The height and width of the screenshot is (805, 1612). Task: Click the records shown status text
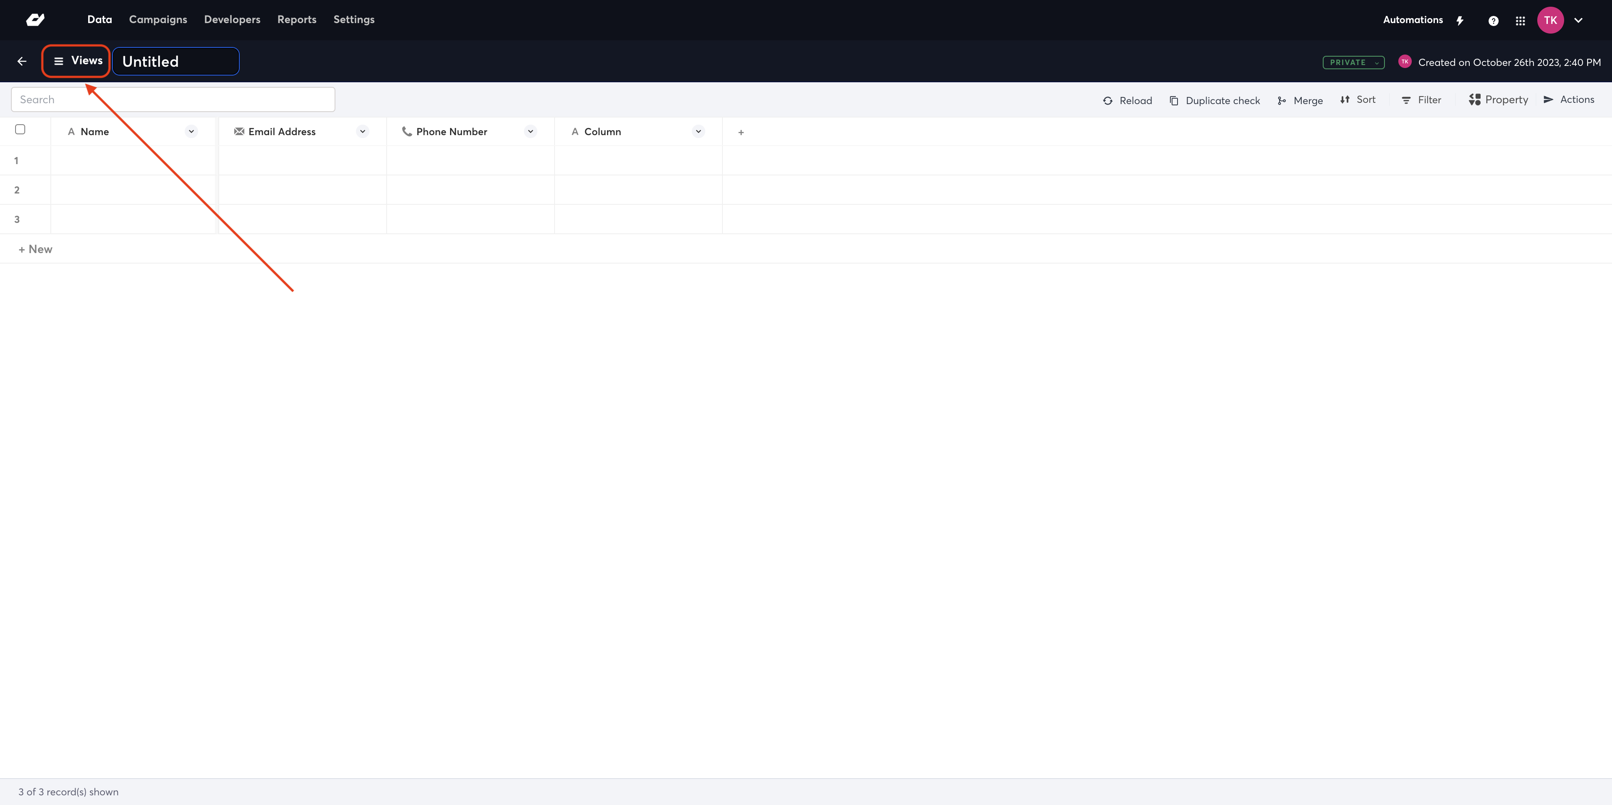[x=68, y=792]
